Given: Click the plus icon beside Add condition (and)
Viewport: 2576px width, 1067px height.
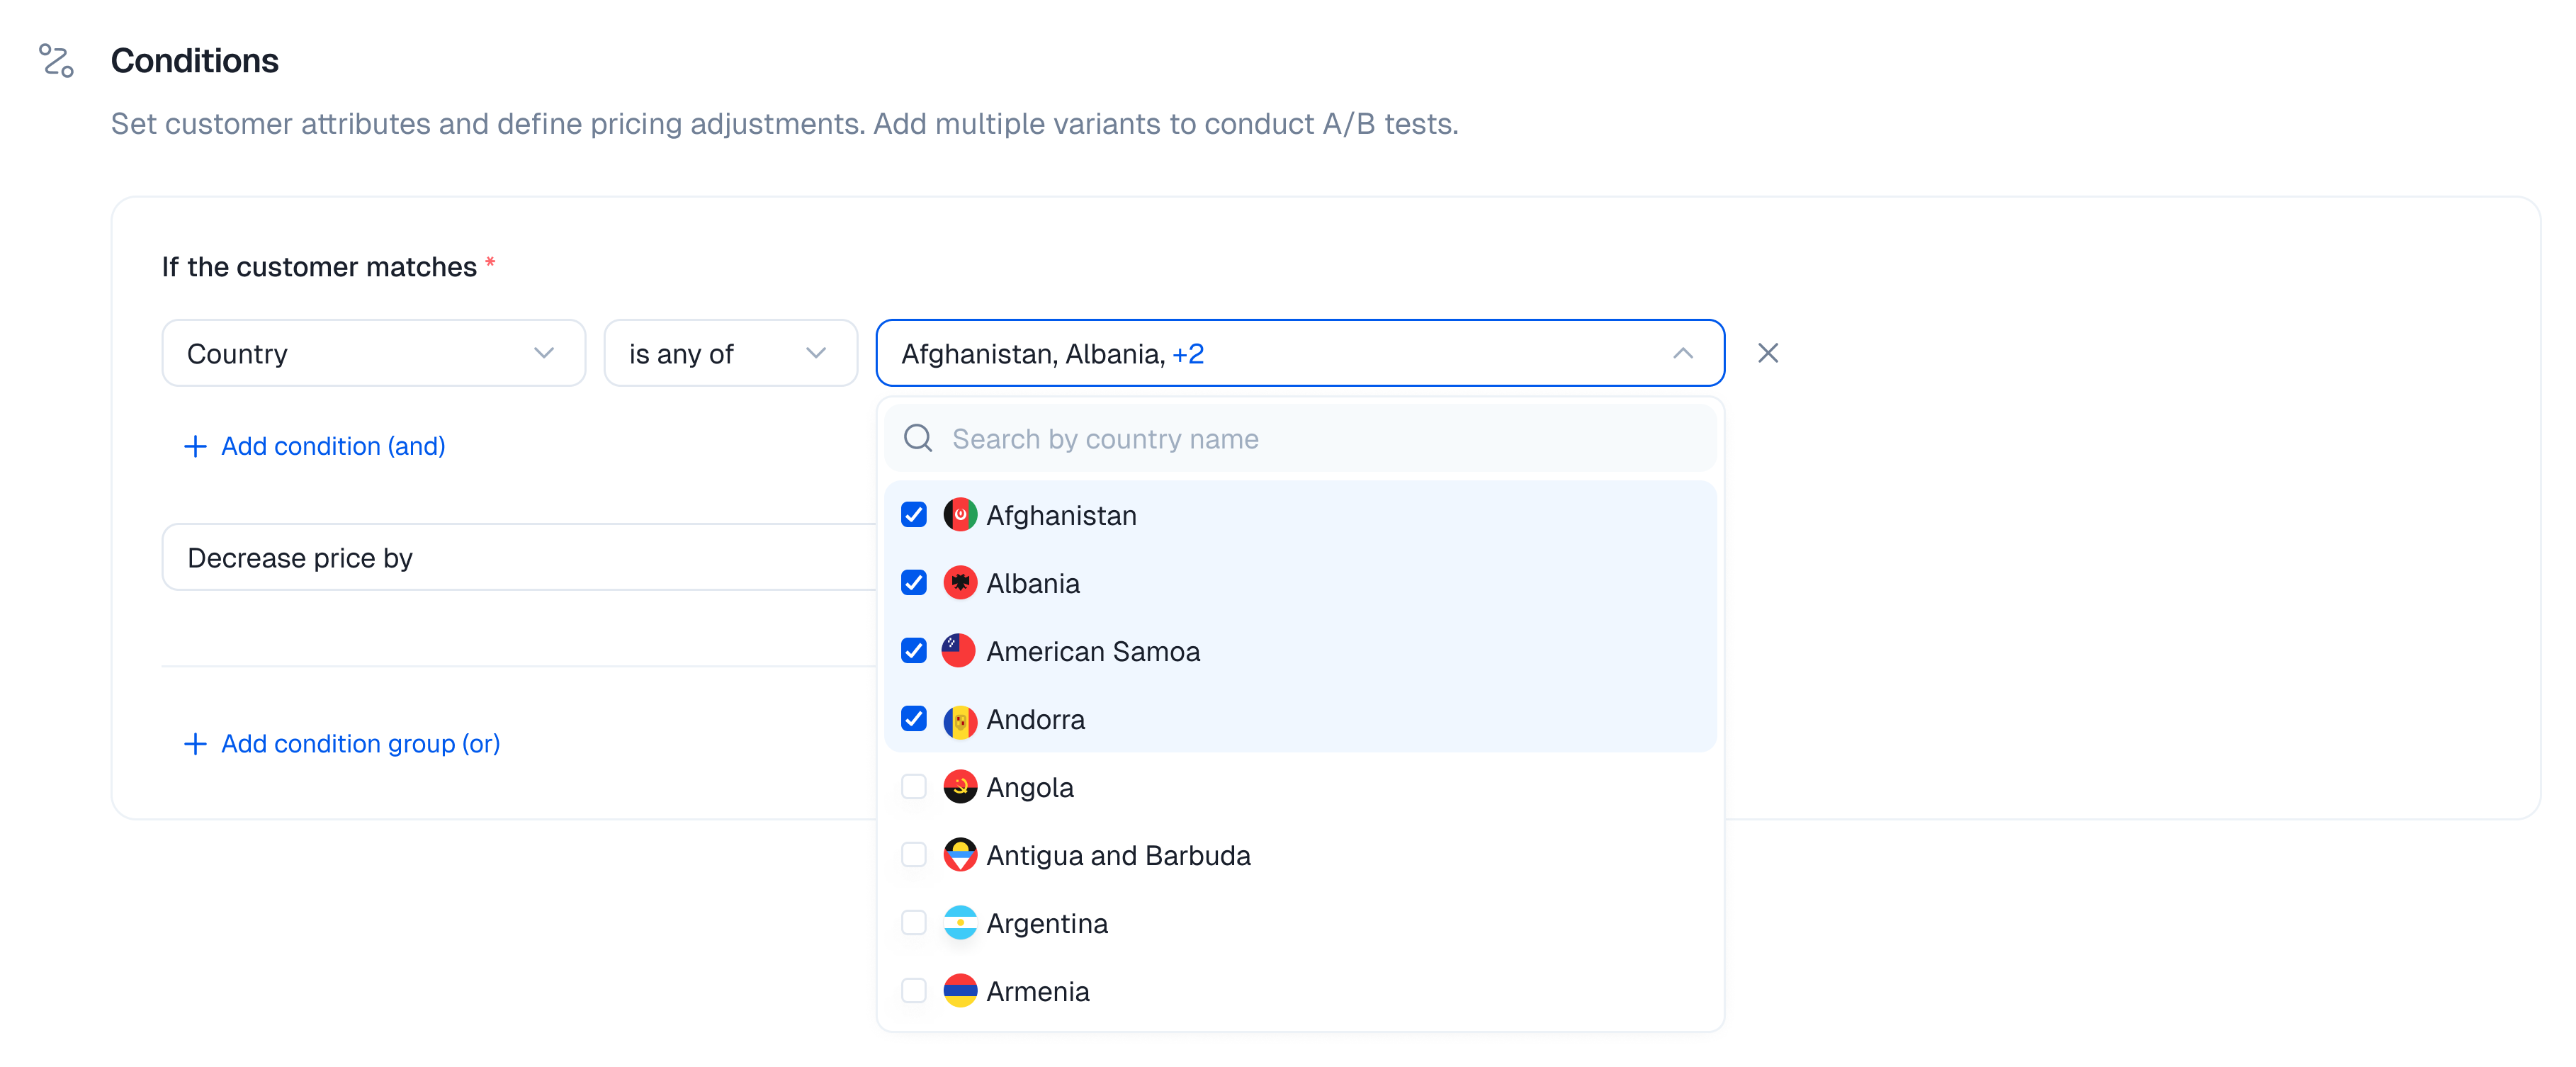Looking at the screenshot, I should coord(195,446).
